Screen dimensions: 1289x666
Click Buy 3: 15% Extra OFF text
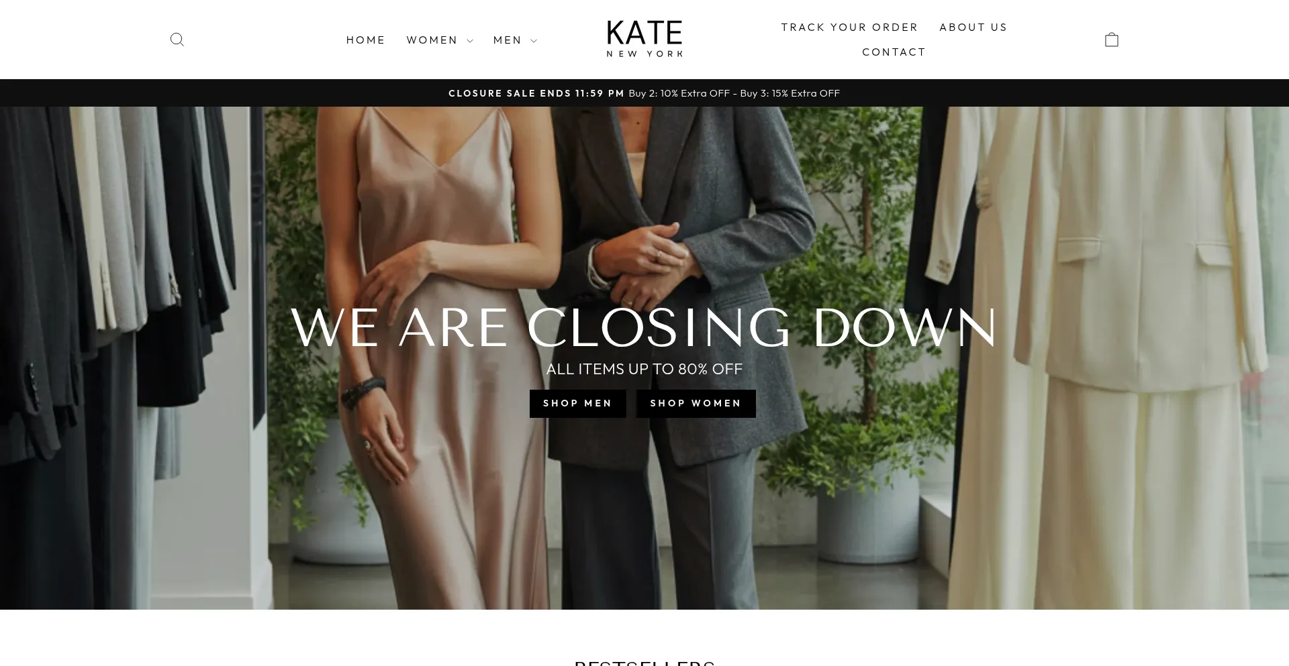790,93
